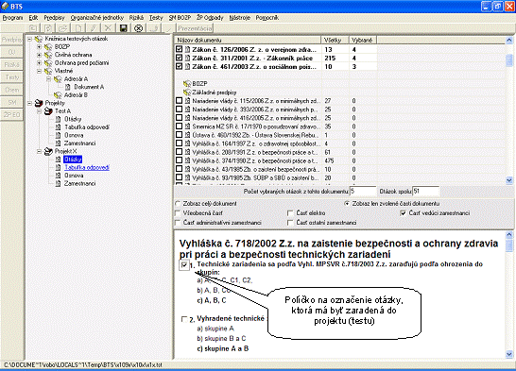The image size is (516, 371).
Task: Collapse the Adresár A tree node
Action: pos(49,79)
